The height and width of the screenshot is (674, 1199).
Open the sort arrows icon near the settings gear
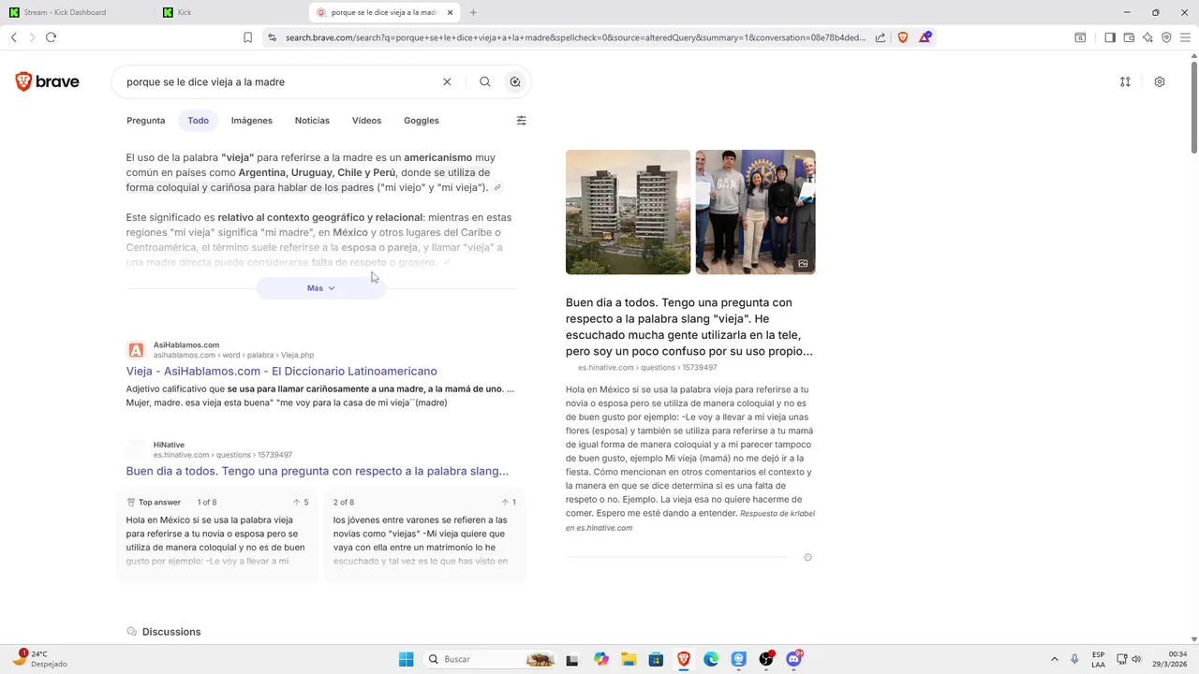click(1125, 81)
